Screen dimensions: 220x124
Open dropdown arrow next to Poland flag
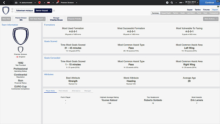[x=53, y=3]
